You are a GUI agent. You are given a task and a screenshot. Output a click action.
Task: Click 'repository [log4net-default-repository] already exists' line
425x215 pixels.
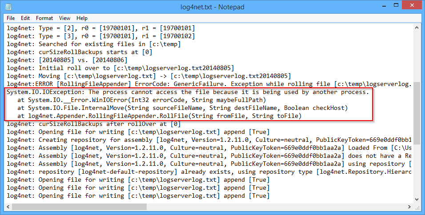click(x=209, y=172)
